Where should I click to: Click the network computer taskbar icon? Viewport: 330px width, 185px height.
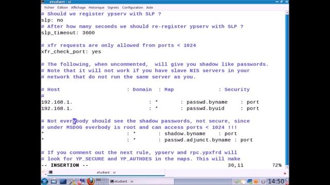click(81, 181)
